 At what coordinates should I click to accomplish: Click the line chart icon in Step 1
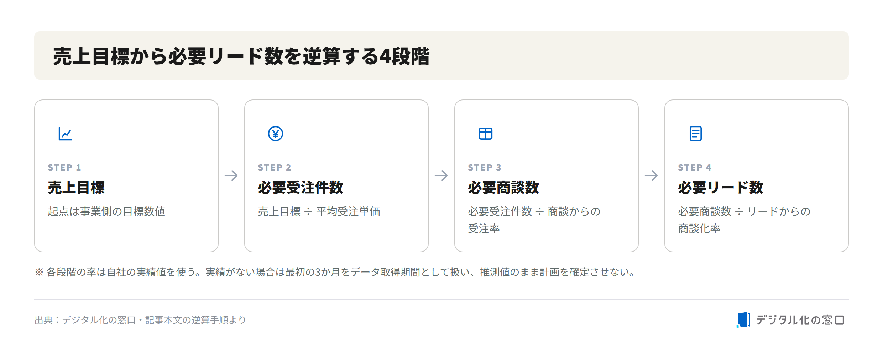click(x=66, y=134)
